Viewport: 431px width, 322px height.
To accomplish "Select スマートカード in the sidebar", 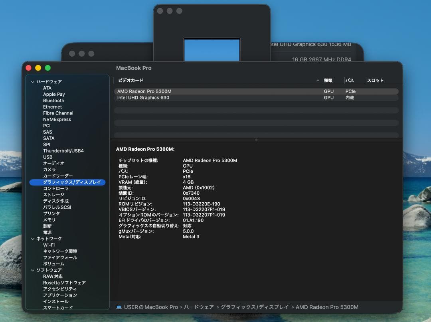I will (x=58, y=308).
